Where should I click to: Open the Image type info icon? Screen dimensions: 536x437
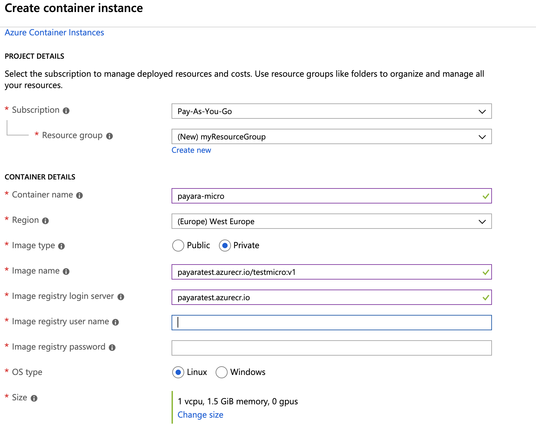61,246
